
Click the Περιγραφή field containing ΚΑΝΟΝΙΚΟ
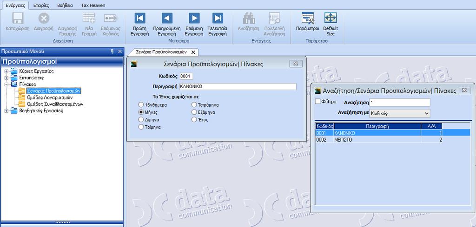click(238, 86)
